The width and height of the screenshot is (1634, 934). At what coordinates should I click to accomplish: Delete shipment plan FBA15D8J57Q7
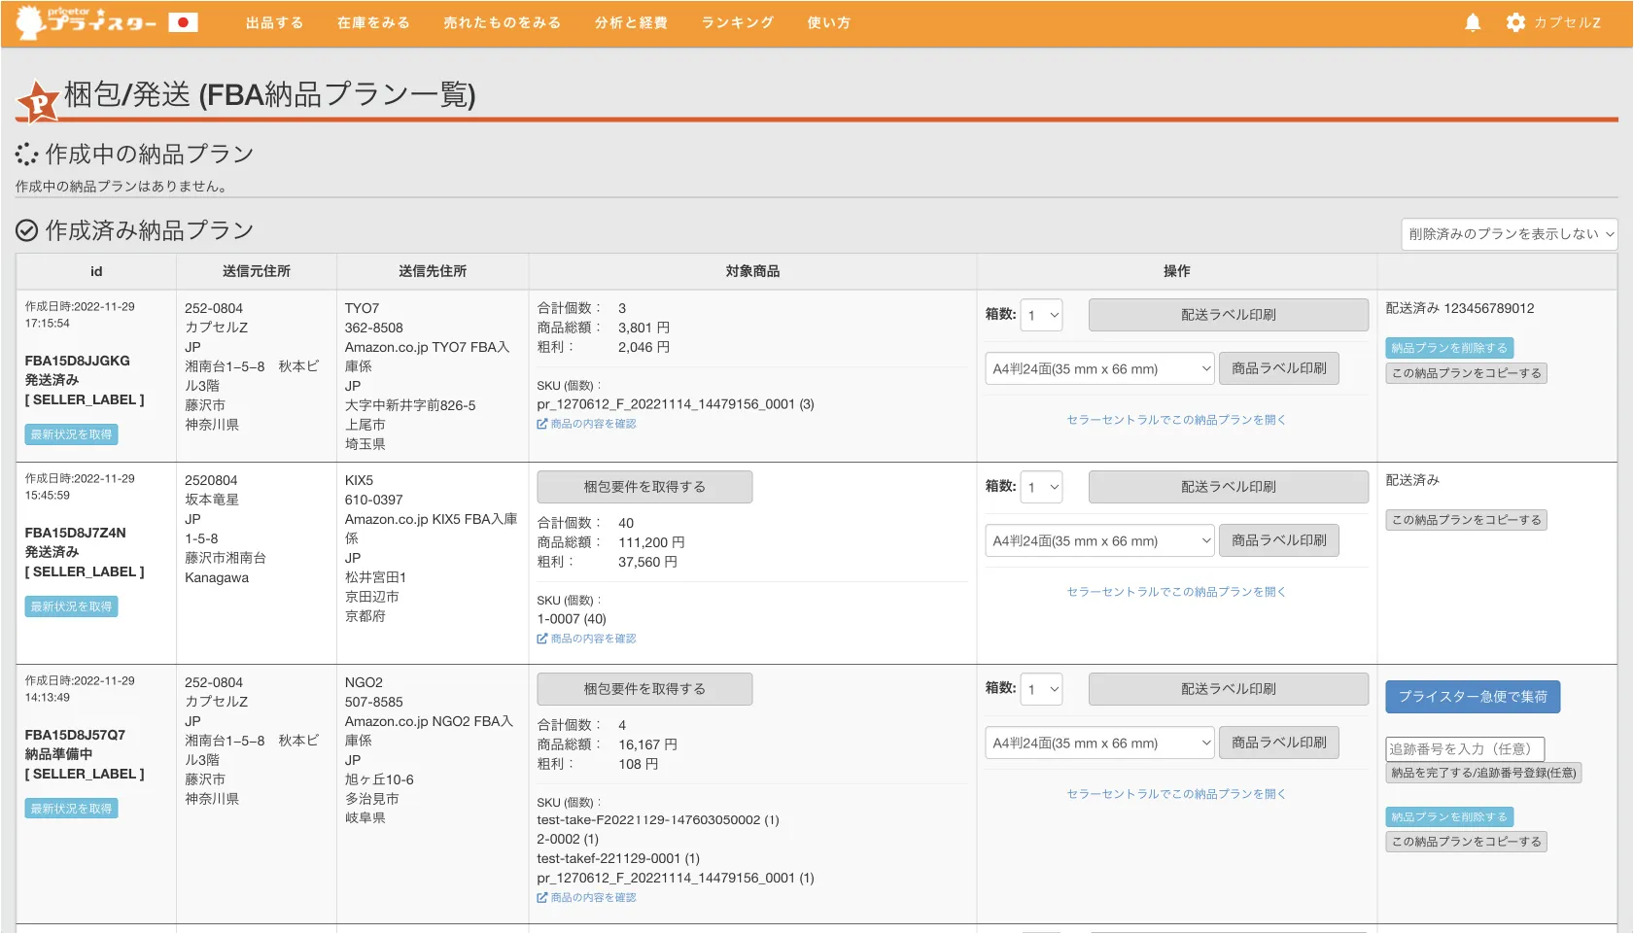[x=1448, y=817]
